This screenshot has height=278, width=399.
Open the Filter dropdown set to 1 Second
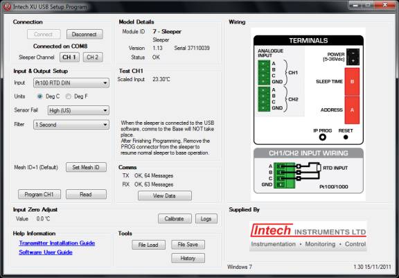click(x=71, y=125)
